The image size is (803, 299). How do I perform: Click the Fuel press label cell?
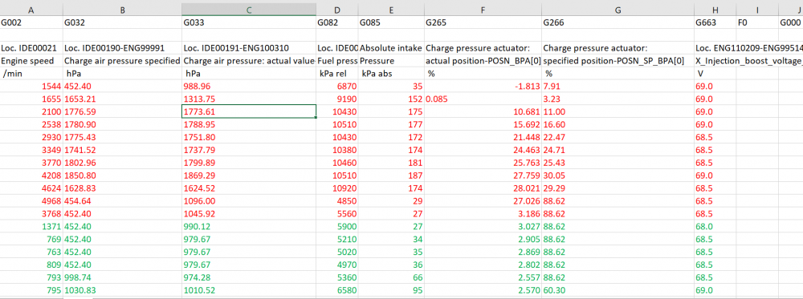(337, 61)
